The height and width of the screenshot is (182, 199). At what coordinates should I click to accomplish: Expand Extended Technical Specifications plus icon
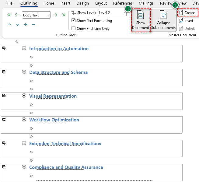[x=24, y=143]
